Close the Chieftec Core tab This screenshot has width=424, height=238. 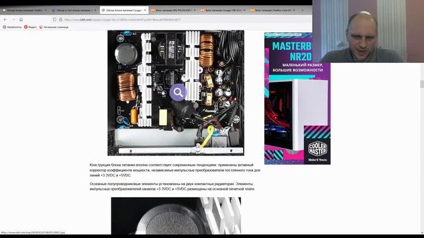click(x=294, y=11)
